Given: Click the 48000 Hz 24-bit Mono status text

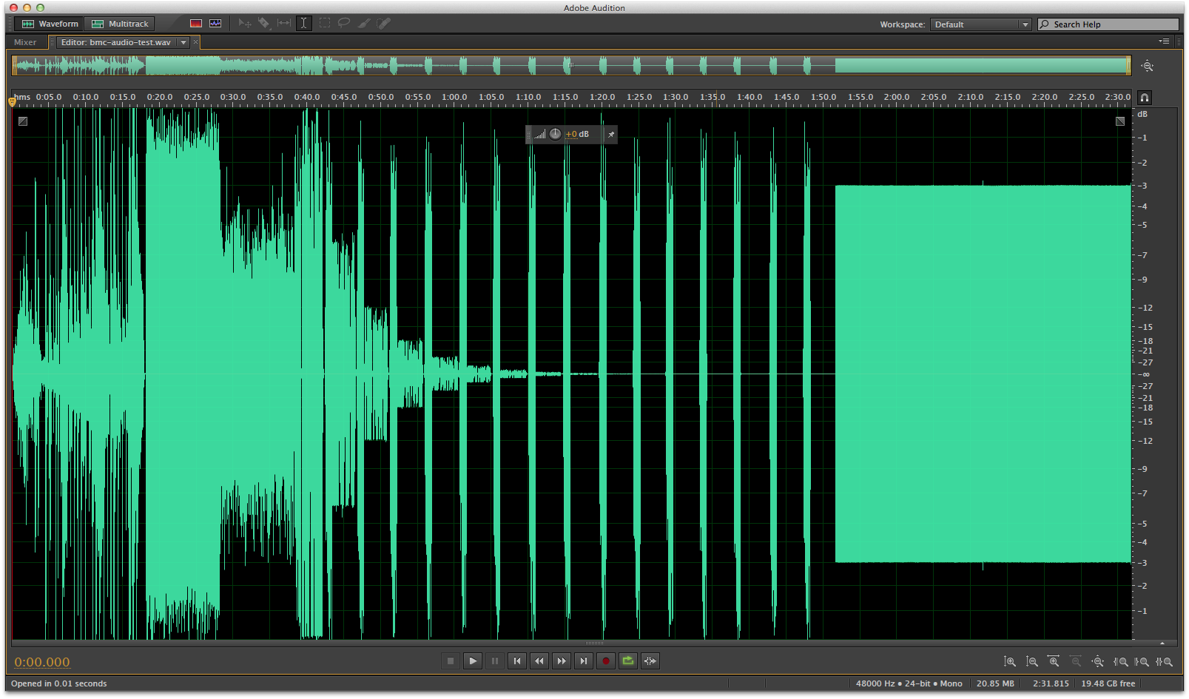Looking at the screenshot, I should tap(909, 683).
